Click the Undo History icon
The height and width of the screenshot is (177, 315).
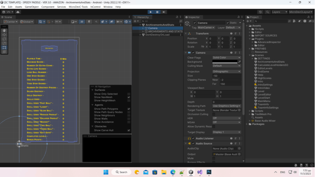click(x=260, y=12)
